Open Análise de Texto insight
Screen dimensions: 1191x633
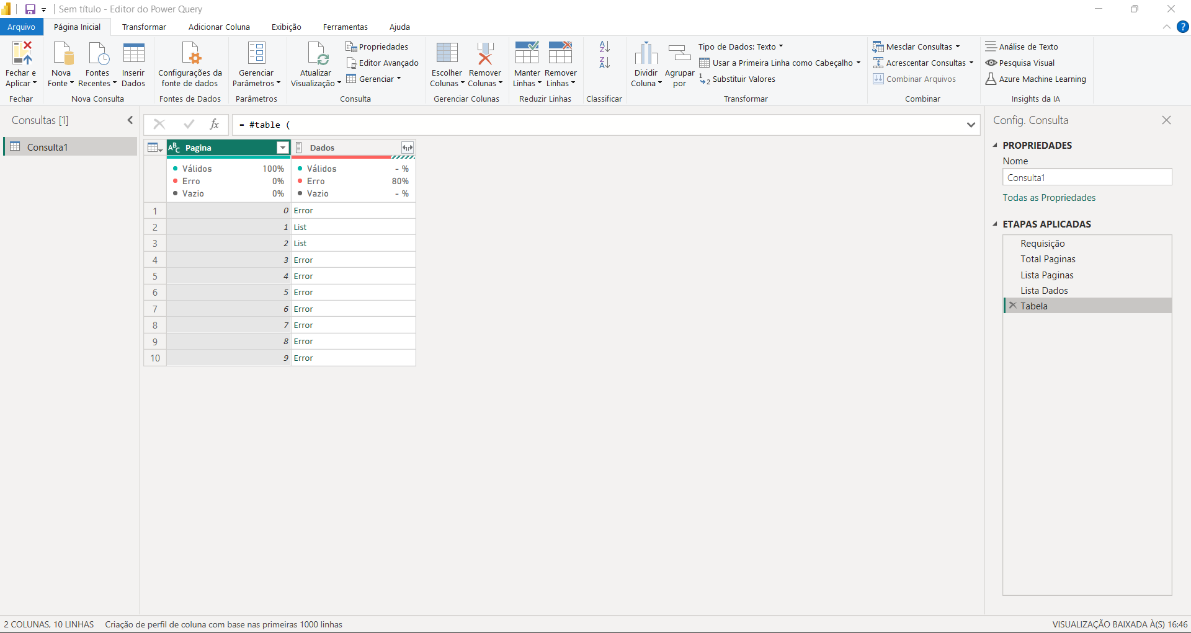pyautogui.click(x=1022, y=46)
